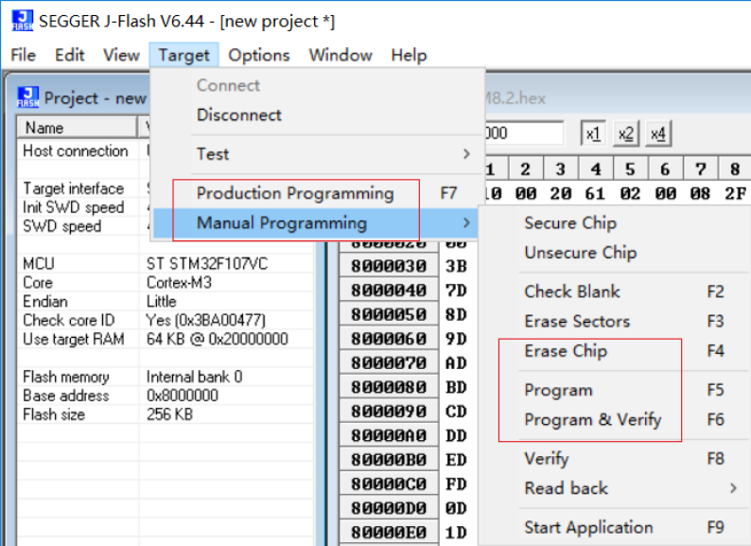
Task: Set hex view to x4 width
Action: [658, 133]
